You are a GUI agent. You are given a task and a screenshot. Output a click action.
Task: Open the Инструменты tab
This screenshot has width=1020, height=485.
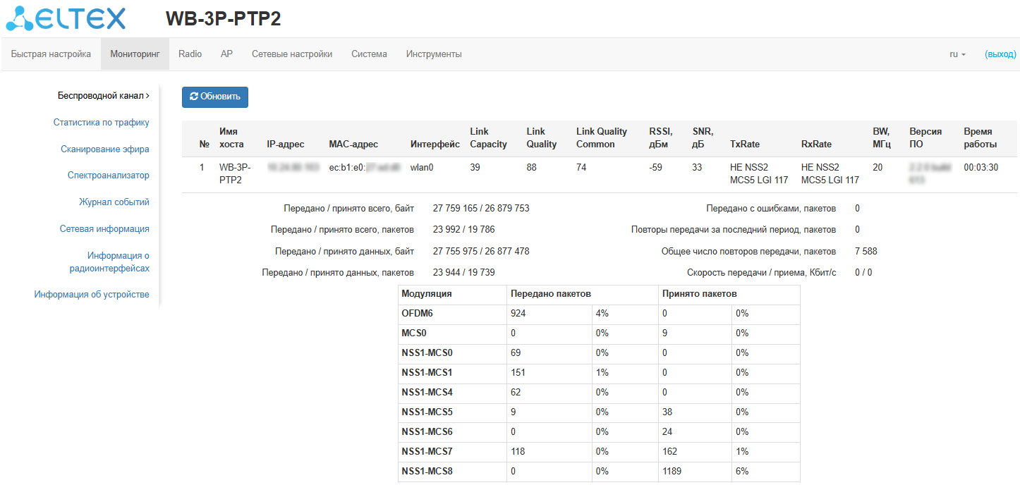coord(434,54)
